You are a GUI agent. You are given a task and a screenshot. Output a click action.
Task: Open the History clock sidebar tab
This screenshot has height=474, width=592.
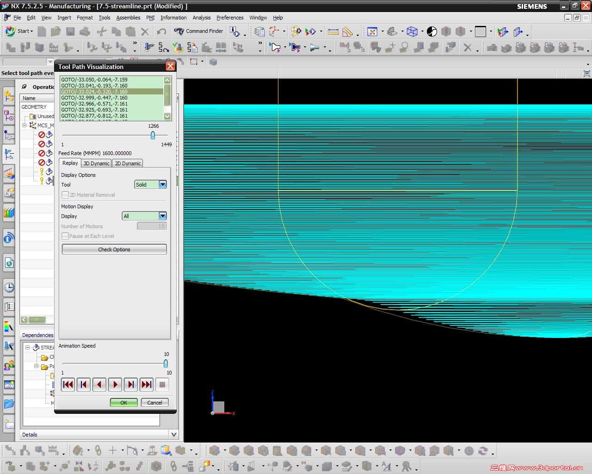[9, 287]
